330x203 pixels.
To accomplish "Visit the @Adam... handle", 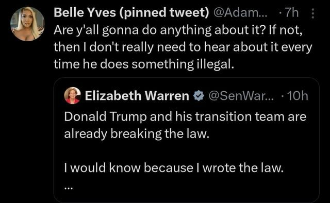I will 240,12.
